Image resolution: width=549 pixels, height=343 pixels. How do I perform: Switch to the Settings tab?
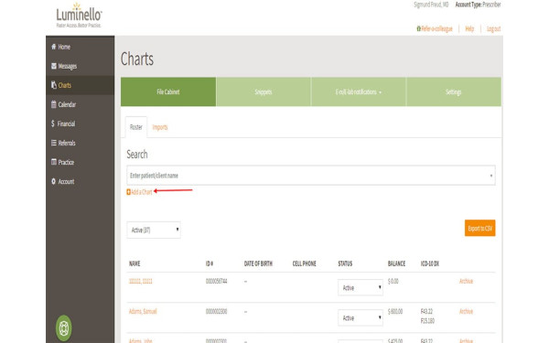(454, 91)
